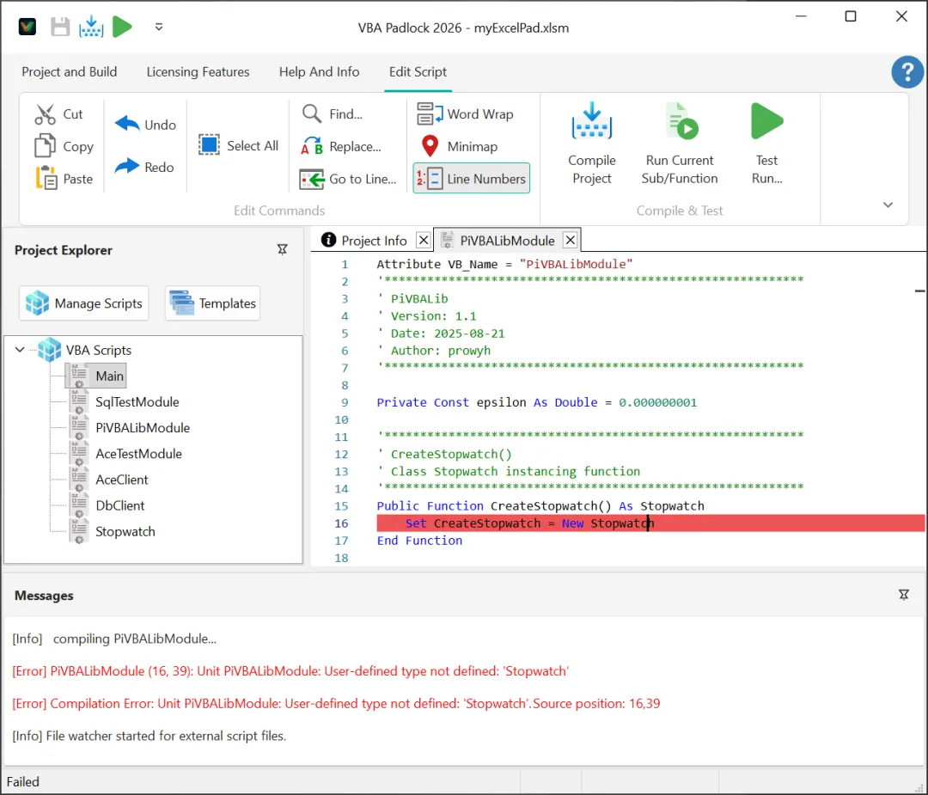Select the Edit Script ribbon tab

(418, 71)
